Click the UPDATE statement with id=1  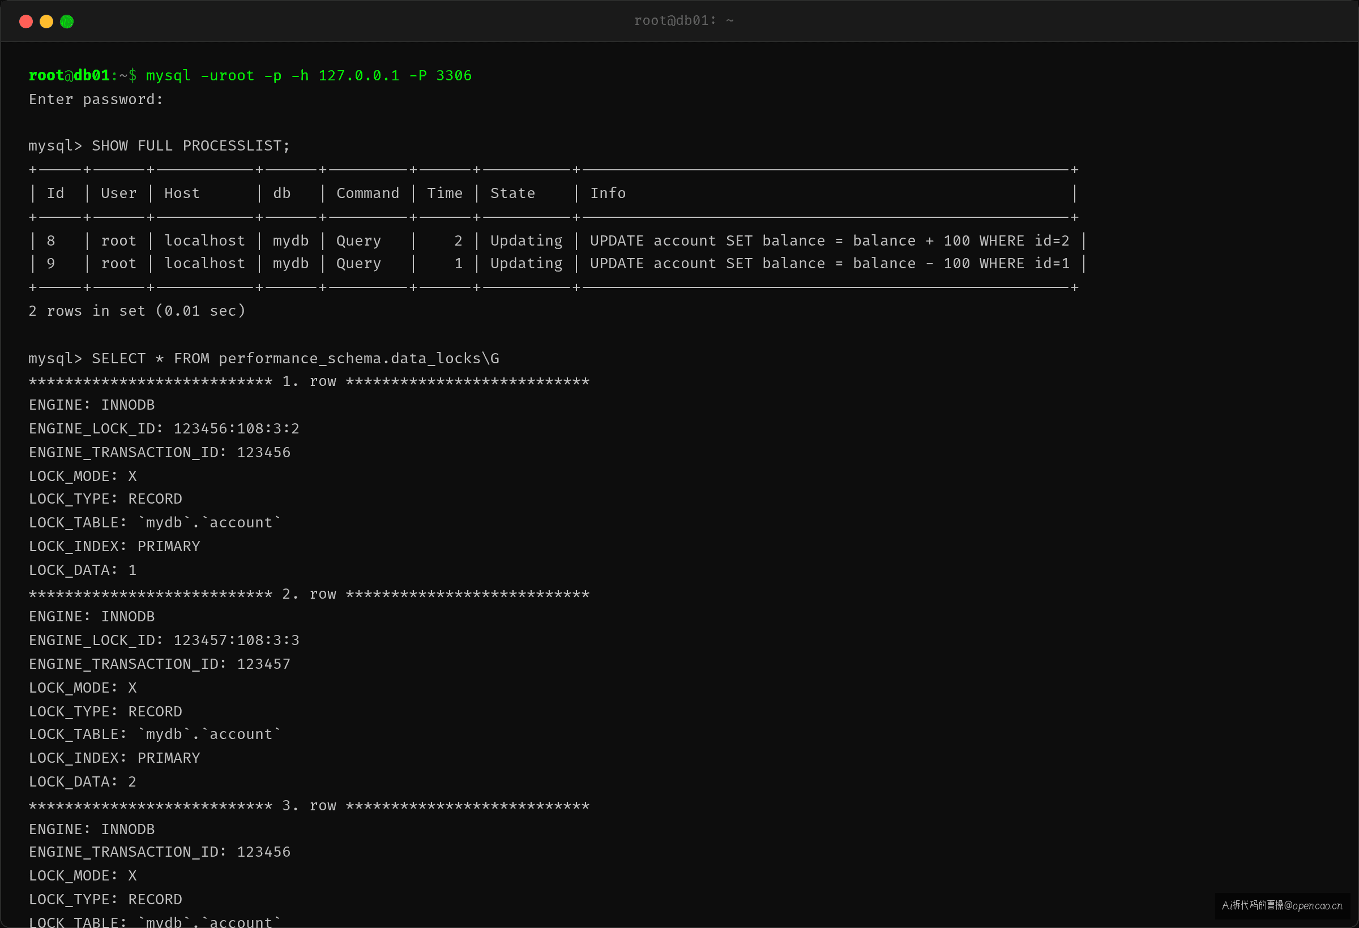(x=829, y=264)
